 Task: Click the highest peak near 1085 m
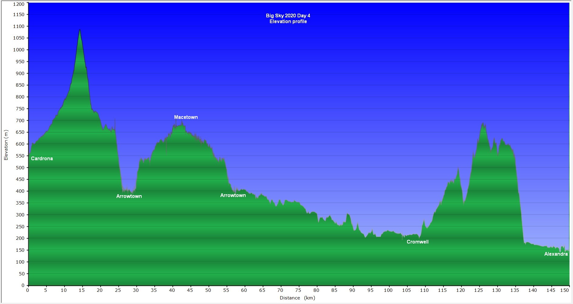(80, 30)
